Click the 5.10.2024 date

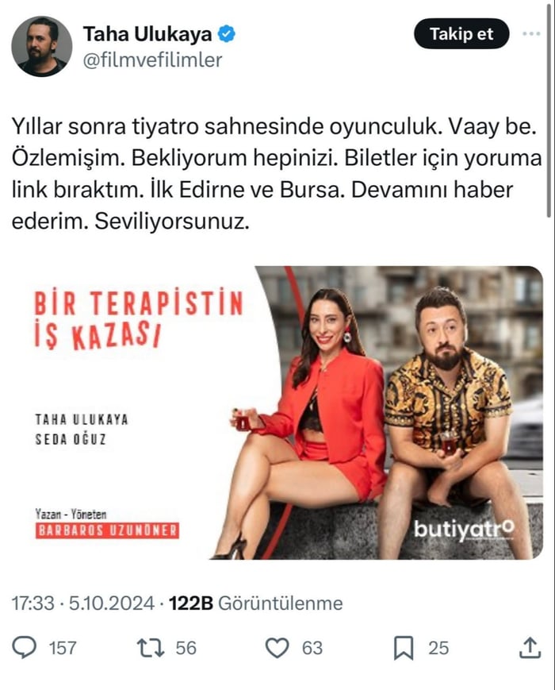pos(112,603)
